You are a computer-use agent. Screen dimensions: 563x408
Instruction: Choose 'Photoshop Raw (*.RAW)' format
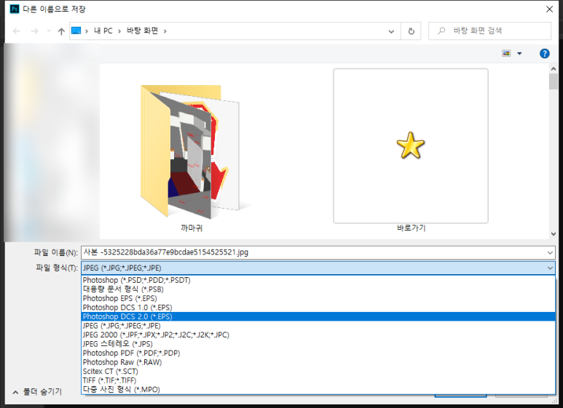[x=318, y=362]
